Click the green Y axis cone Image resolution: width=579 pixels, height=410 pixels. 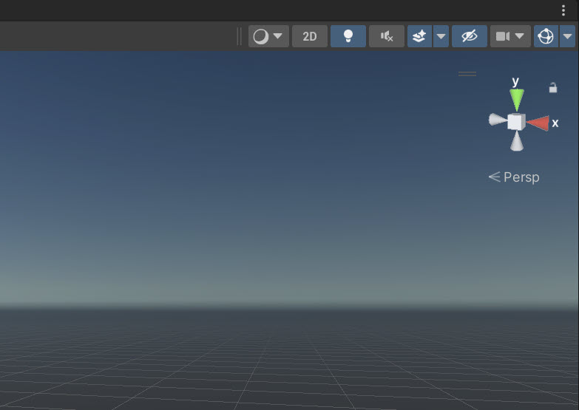(517, 98)
